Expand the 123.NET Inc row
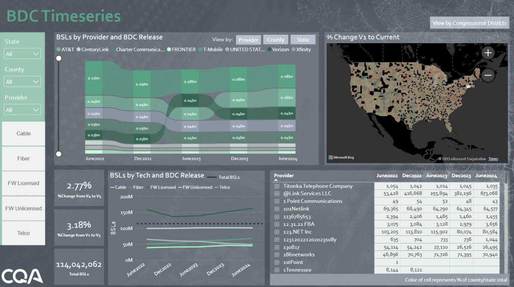Image resolution: width=514 pixels, height=287 pixels. pyautogui.click(x=277, y=232)
